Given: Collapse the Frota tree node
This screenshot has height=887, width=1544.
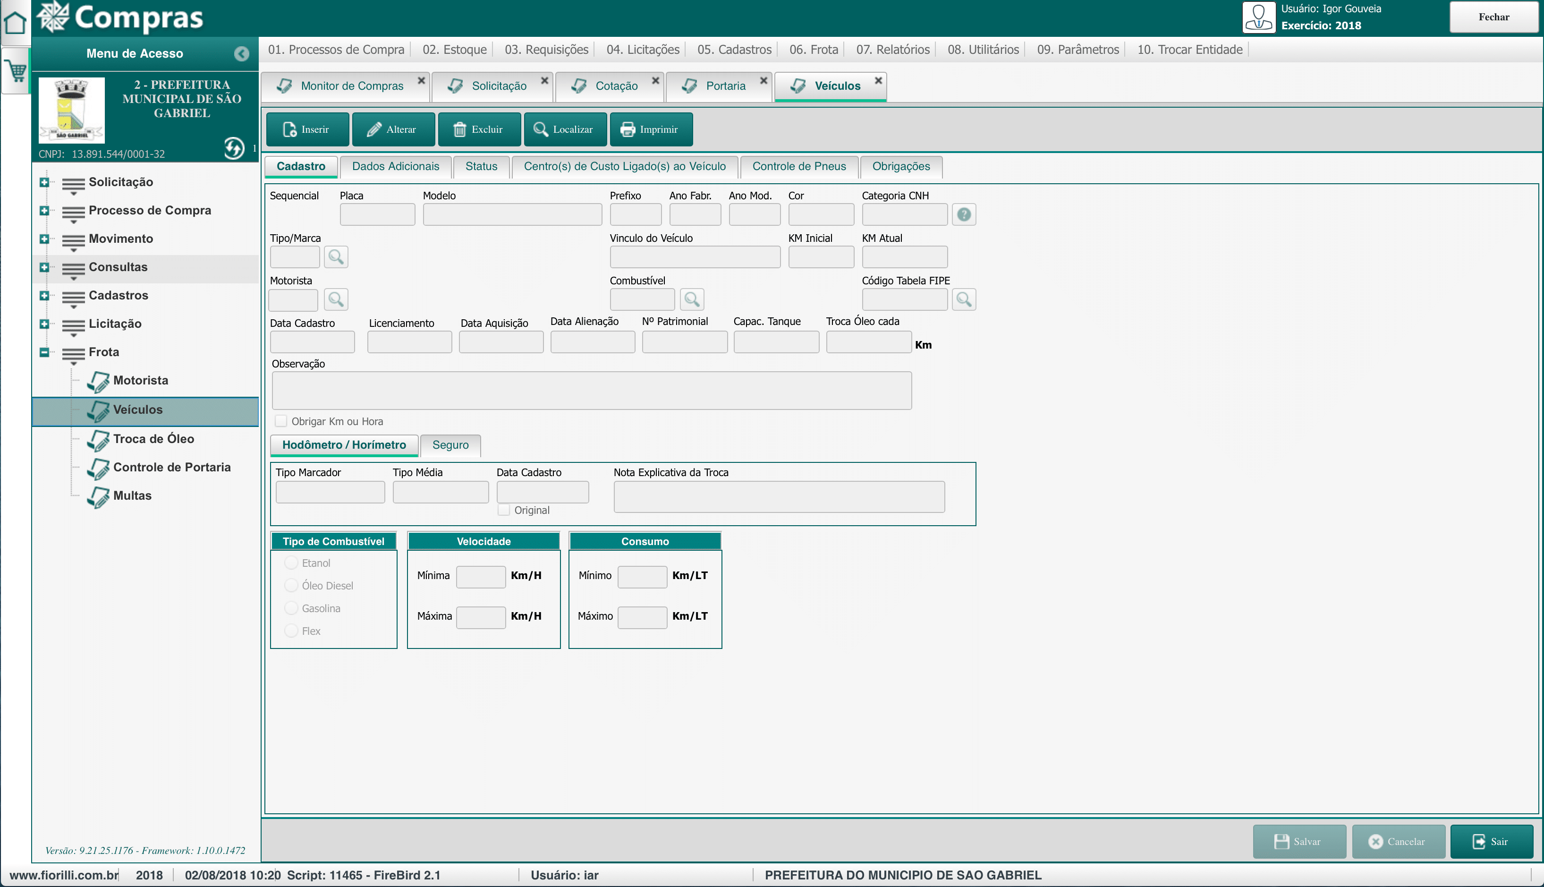Looking at the screenshot, I should [44, 352].
